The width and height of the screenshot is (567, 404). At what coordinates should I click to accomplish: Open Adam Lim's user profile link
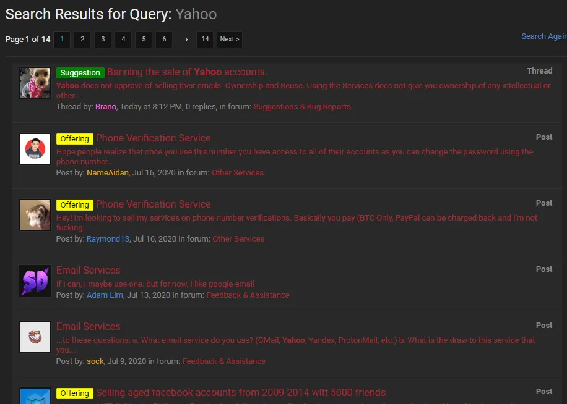click(x=105, y=295)
